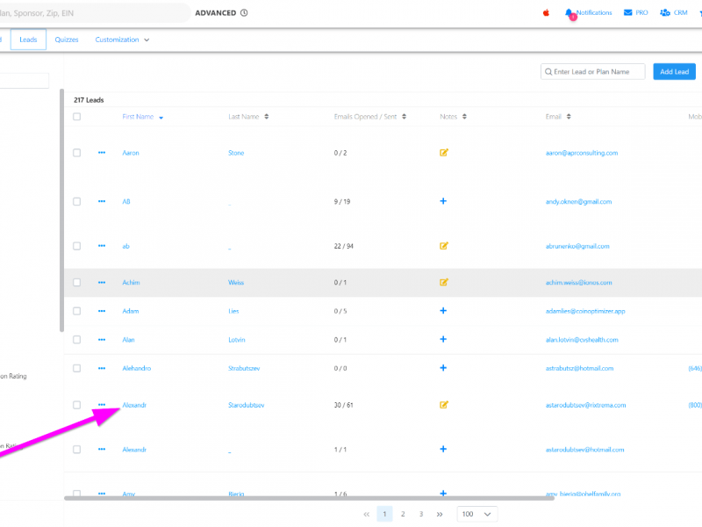Open the 100 per page dropdown
Screen dimensions: 702x527
(x=477, y=514)
